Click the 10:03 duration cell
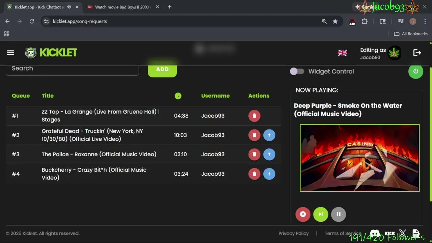The width and height of the screenshot is (432, 243). pyautogui.click(x=180, y=135)
